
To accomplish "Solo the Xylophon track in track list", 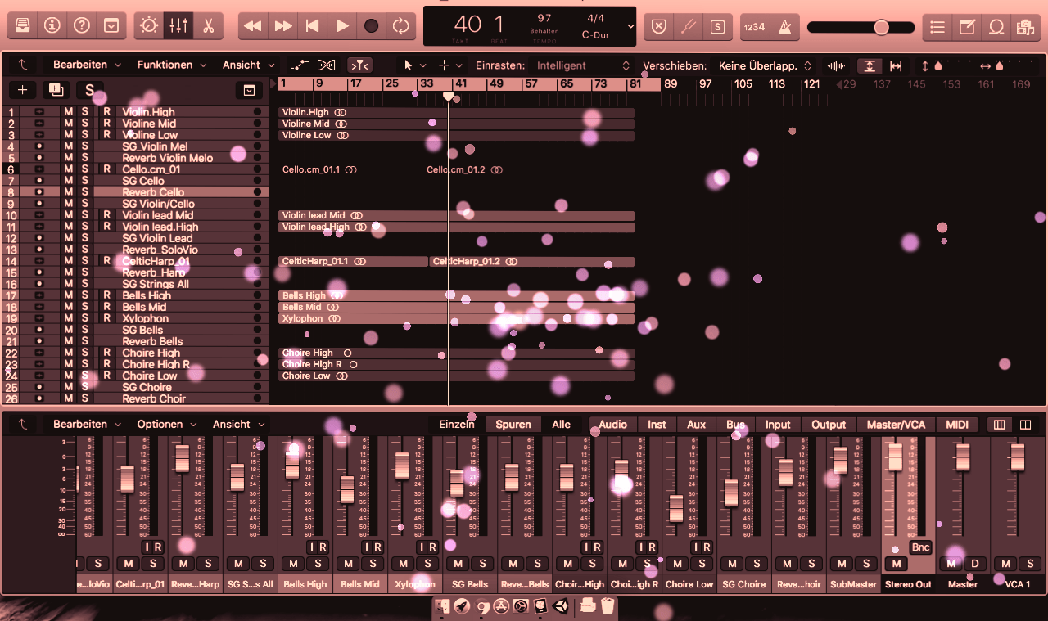I will click(85, 318).
